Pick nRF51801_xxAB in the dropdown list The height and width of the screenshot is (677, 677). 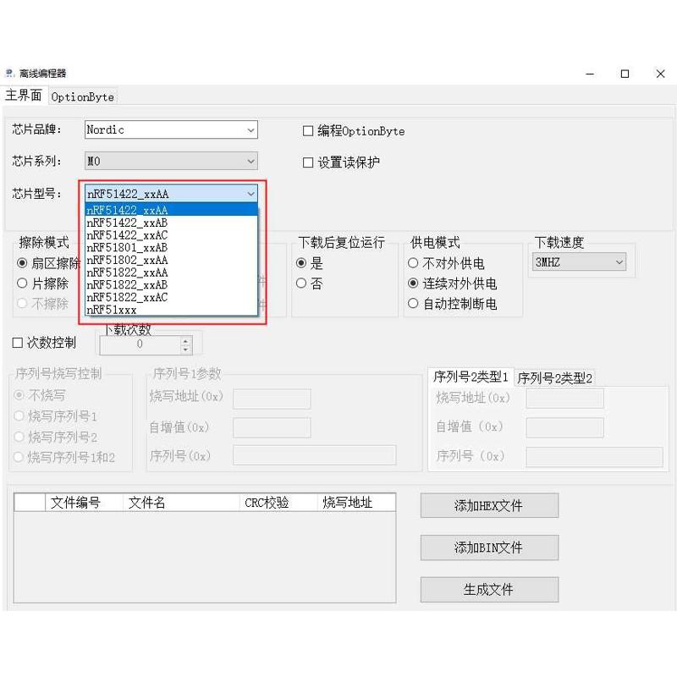(x=172, y=248)
